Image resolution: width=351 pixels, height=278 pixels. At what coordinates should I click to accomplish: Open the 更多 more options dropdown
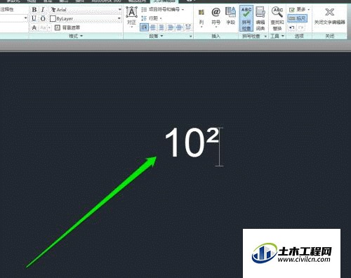pyautogui.click(x=299, y=10)
